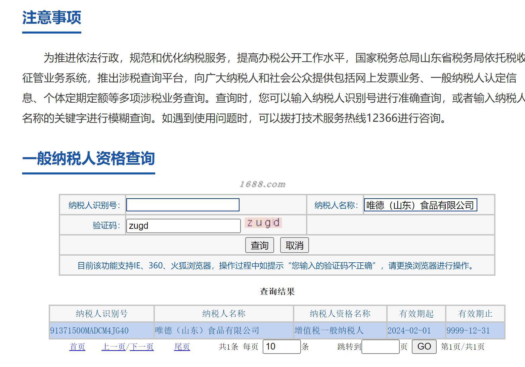The height and width of the screenshot is (367, 525).
Task: Open the 下一页 next page link
Action: click(141, 347)
